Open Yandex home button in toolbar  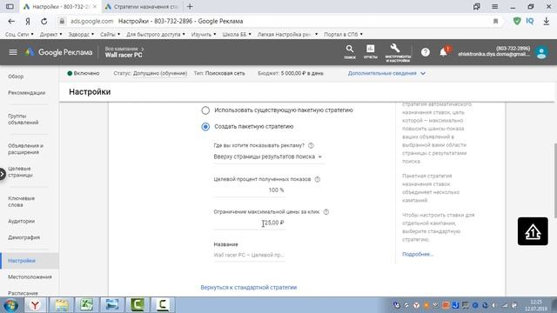point(28,21)
